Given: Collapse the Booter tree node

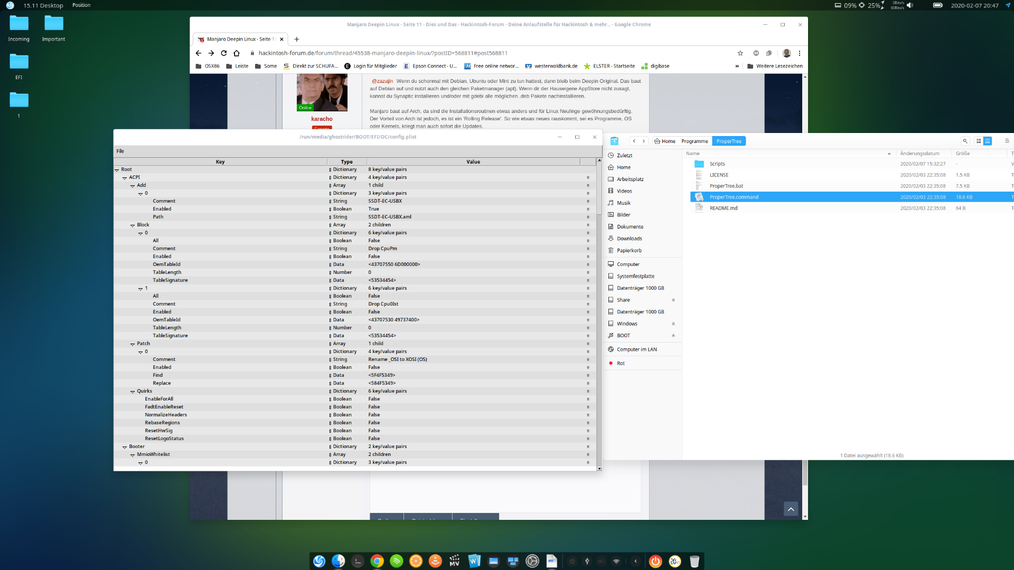Looking at the screenshot, I should click(x=125, y=447).
